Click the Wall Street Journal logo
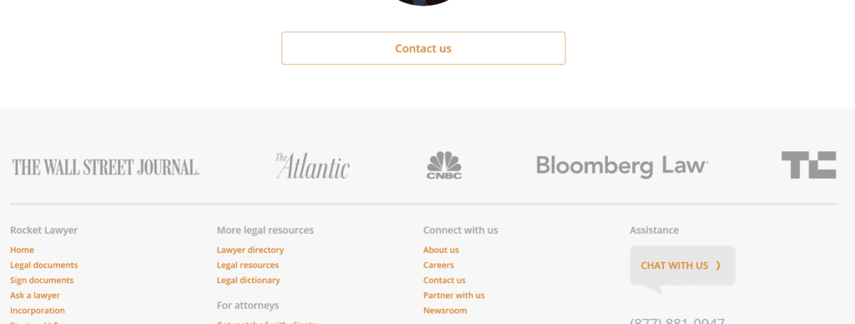Viewport: 855px width, 324px height. point(106,167)
